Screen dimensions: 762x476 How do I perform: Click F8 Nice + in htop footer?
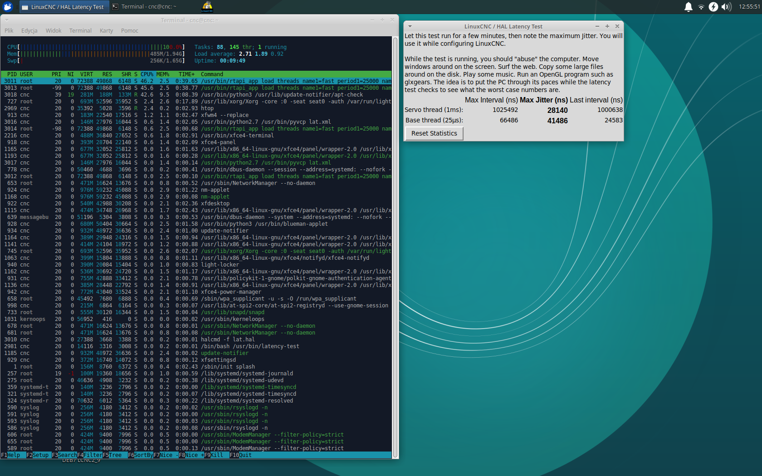coord(191,455)
